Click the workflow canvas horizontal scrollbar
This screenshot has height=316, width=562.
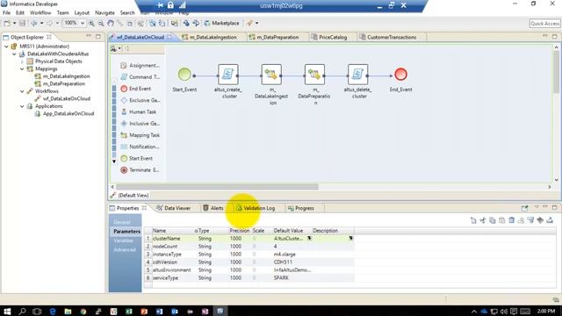point(217,187)
